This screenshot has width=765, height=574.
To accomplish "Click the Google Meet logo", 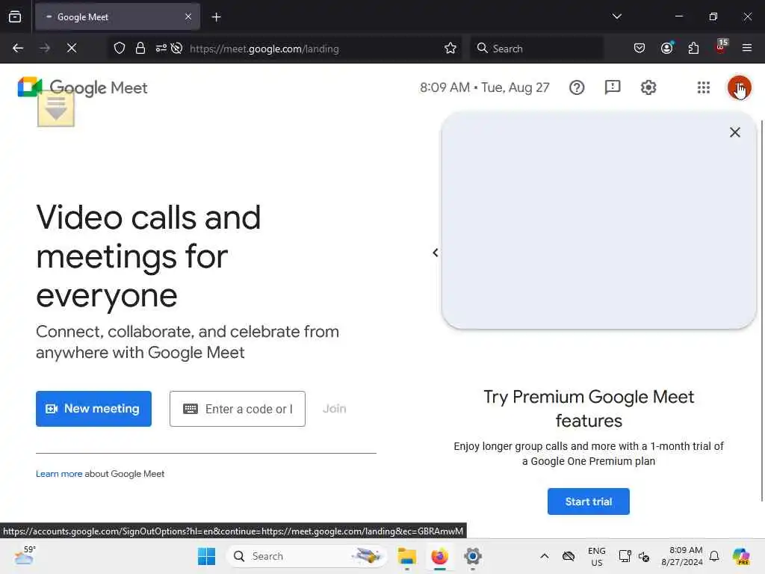I will [x=82, y=88].
